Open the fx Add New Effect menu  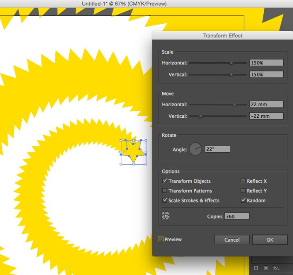click(x=276, y=268)
